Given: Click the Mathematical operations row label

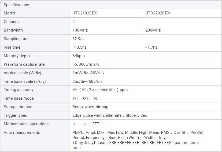Looking at the screenshot, I should 26,124.
